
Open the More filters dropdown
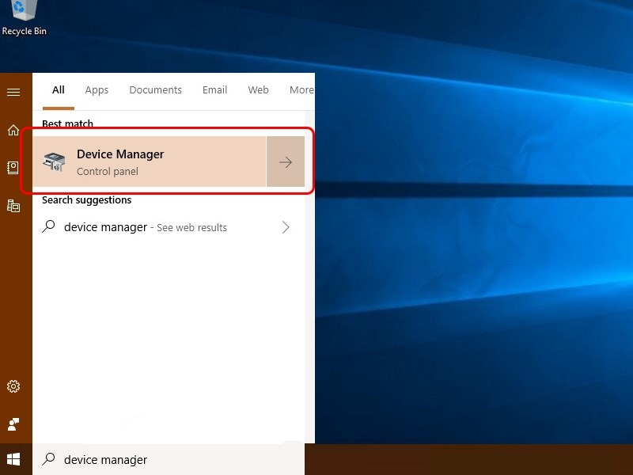point(301,90)
